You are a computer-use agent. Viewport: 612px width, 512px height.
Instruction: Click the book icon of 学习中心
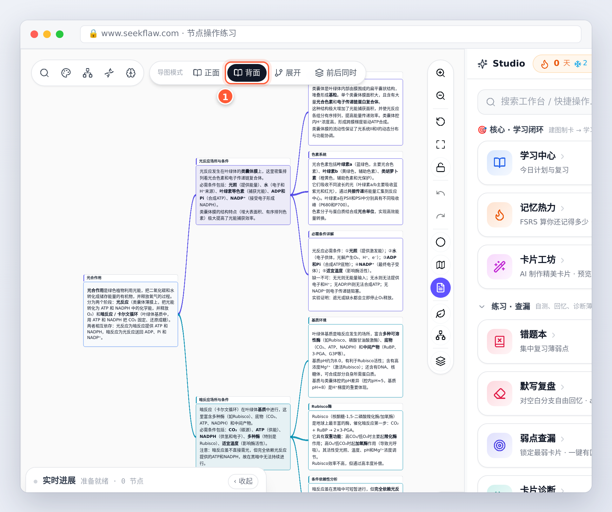pyautogui.click(x=500, y=163)
